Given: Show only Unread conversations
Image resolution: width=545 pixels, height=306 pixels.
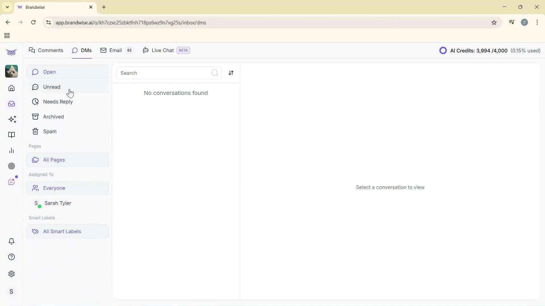Looking at the screenshot, I should (x=52, y=87).
